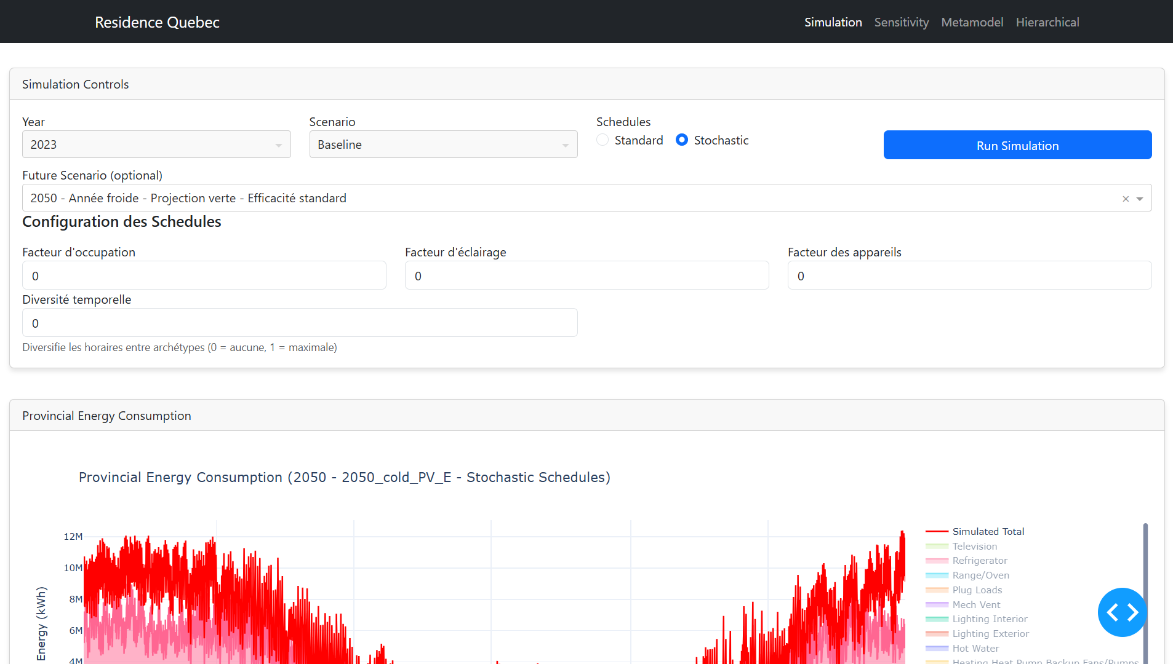Toggle Range/Oven legend entry

(x=967, y=575)
